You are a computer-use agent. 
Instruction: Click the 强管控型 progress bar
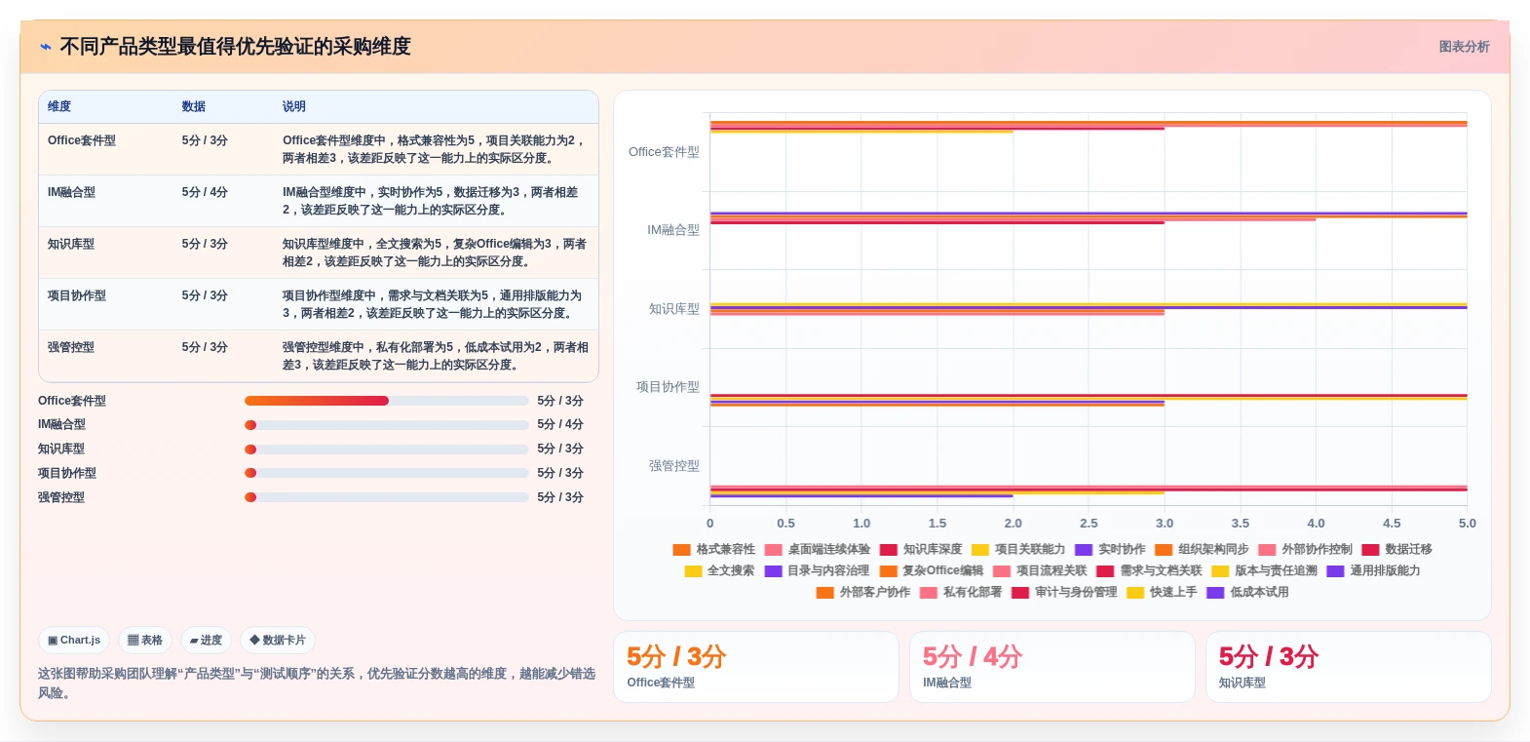tap(386, 497)
